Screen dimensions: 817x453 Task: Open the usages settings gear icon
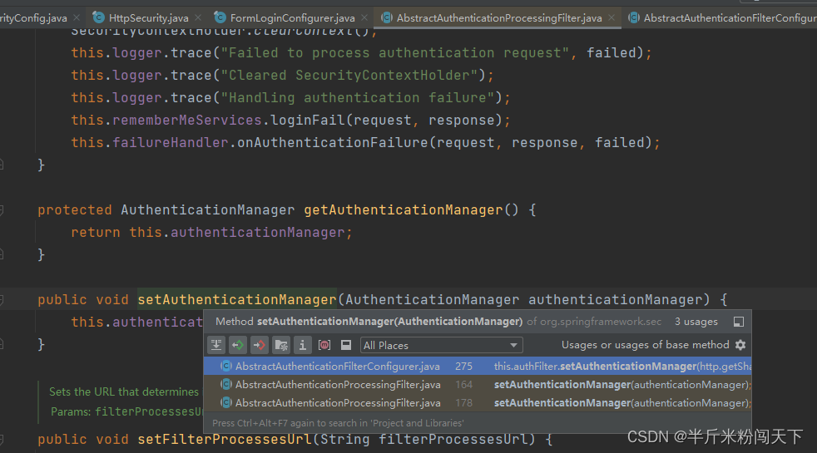click(740, 345)
